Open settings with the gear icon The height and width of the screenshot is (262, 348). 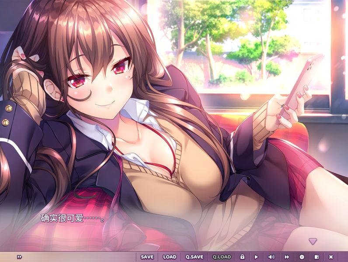click(x=301, y=257)
